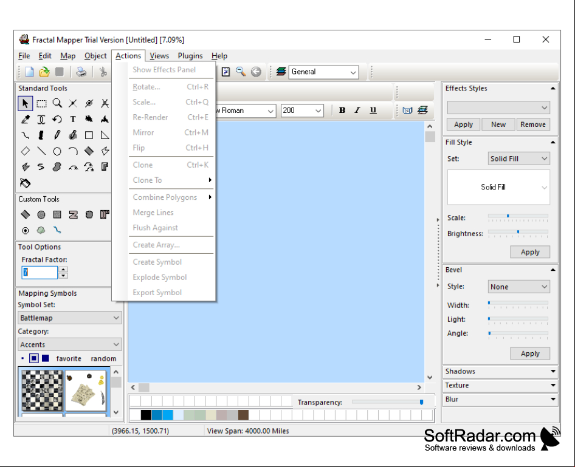575x467 pixels.
Task: Click the scissors cut icon
Action: [x=103, y=72]
